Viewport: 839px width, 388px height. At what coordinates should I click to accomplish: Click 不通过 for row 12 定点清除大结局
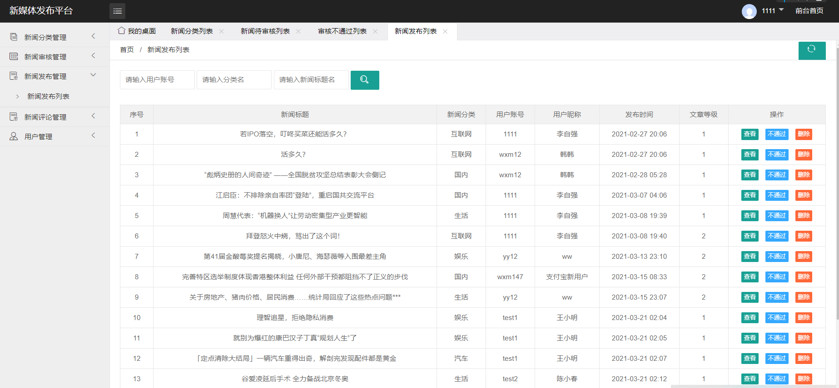777,359
